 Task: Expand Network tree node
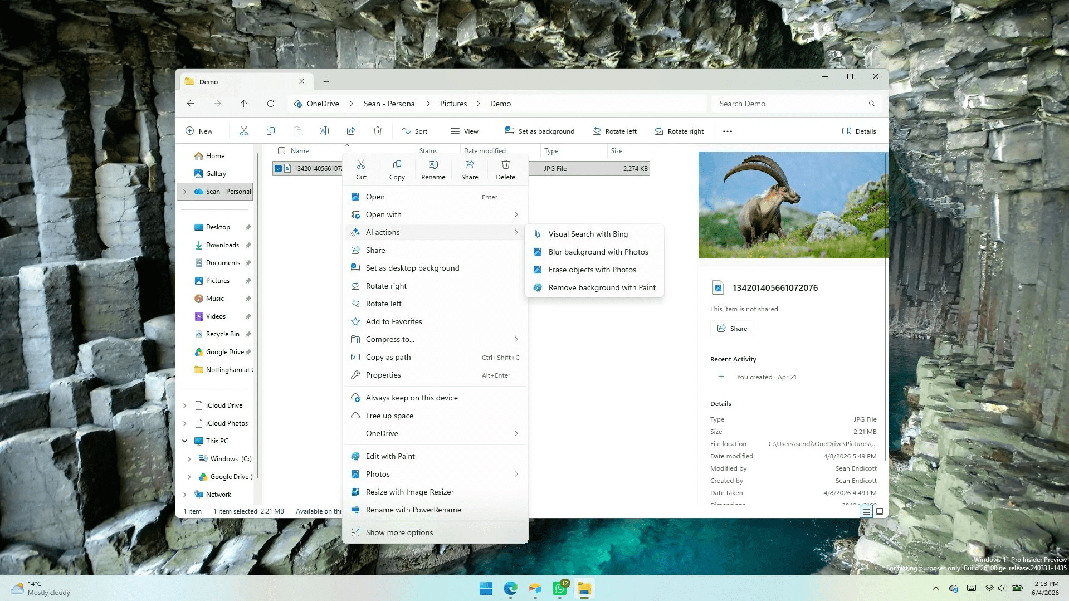tap(185, 495)
